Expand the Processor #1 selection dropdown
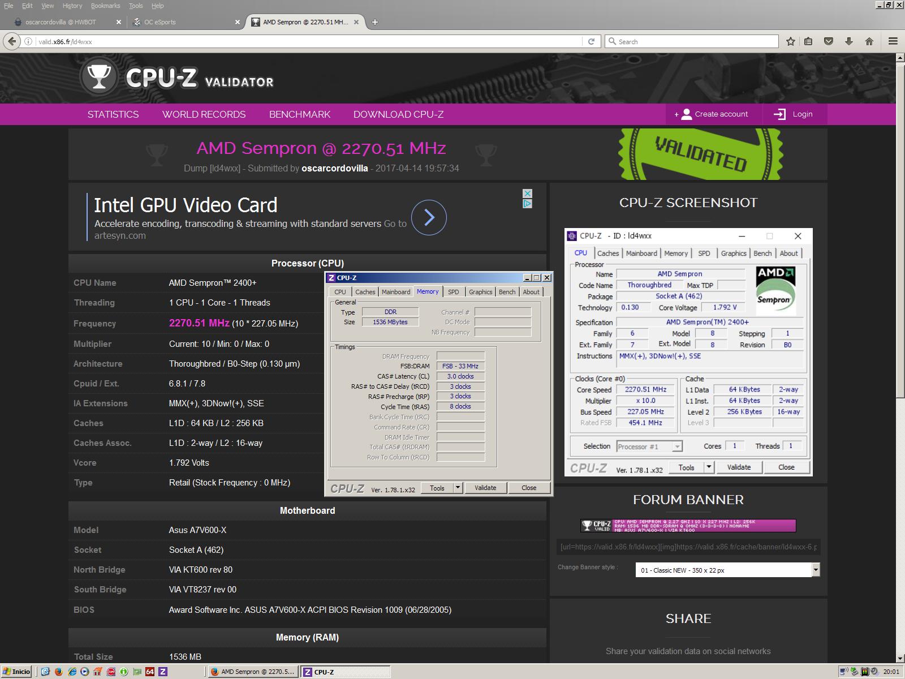The width and height of the screenshot is (905, 679). [x=677, y=446]
